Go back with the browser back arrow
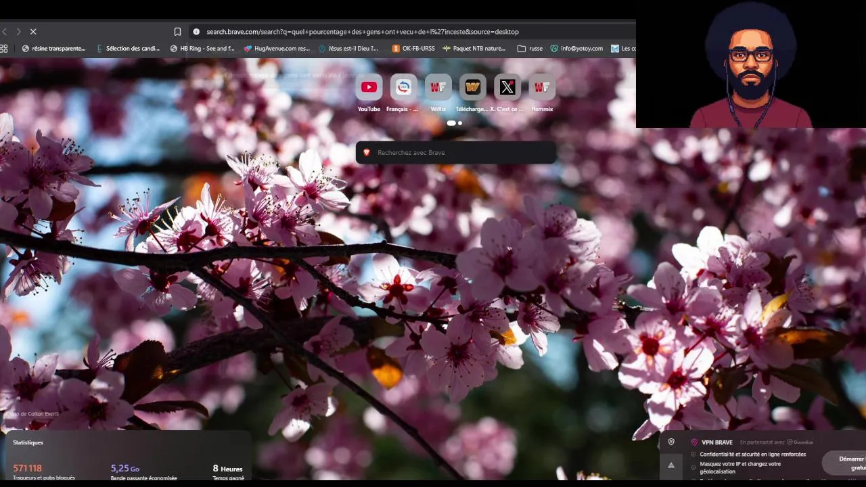The width and height of the screenshot is (866, 487). [4, 32]
